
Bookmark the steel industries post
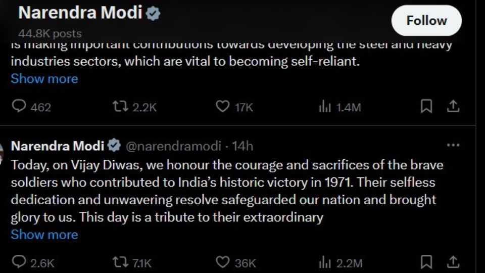pos(426,106)
